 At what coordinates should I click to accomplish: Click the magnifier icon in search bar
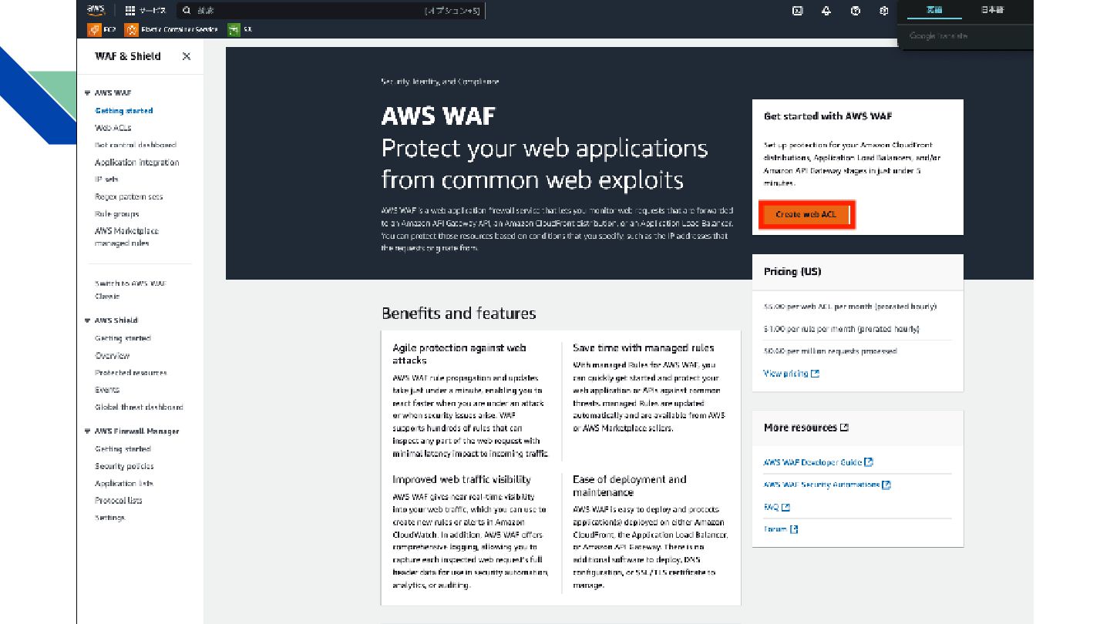point(187,11)
